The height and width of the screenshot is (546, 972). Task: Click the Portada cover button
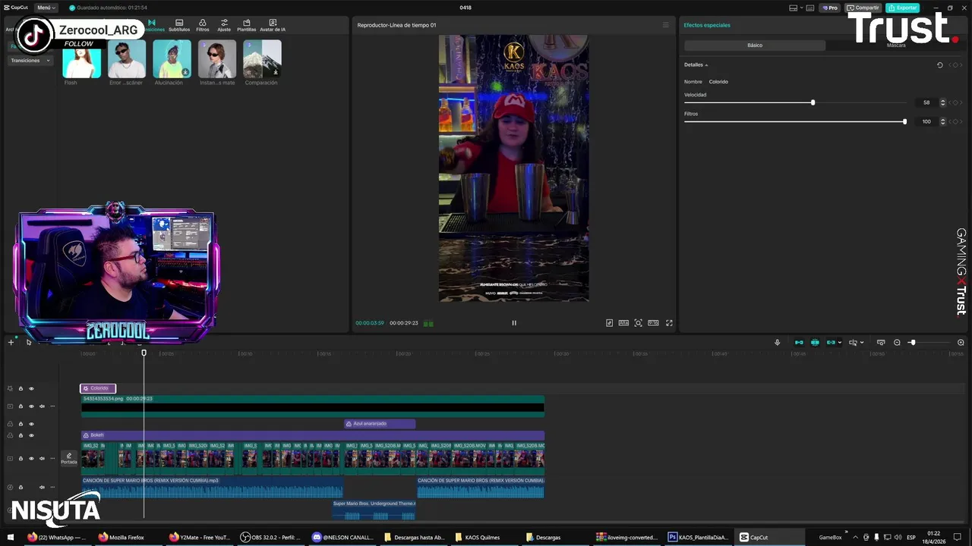[x=69, y=458]
